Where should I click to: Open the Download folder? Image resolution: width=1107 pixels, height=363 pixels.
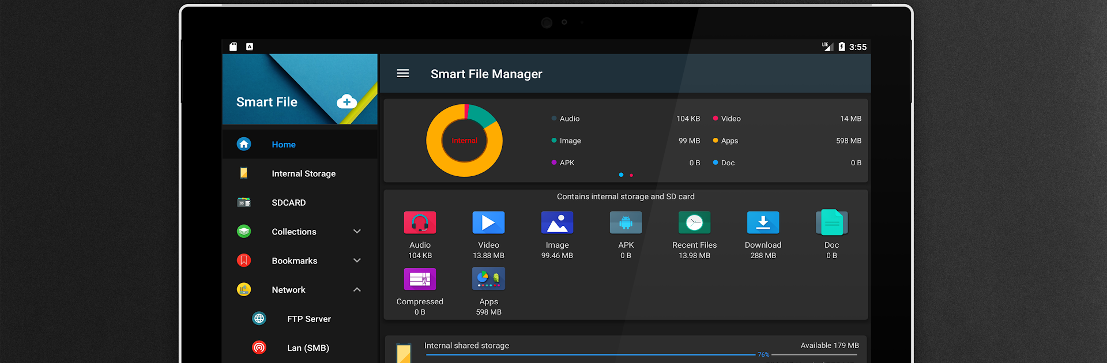pyautogui.click(x=763, y=235)
